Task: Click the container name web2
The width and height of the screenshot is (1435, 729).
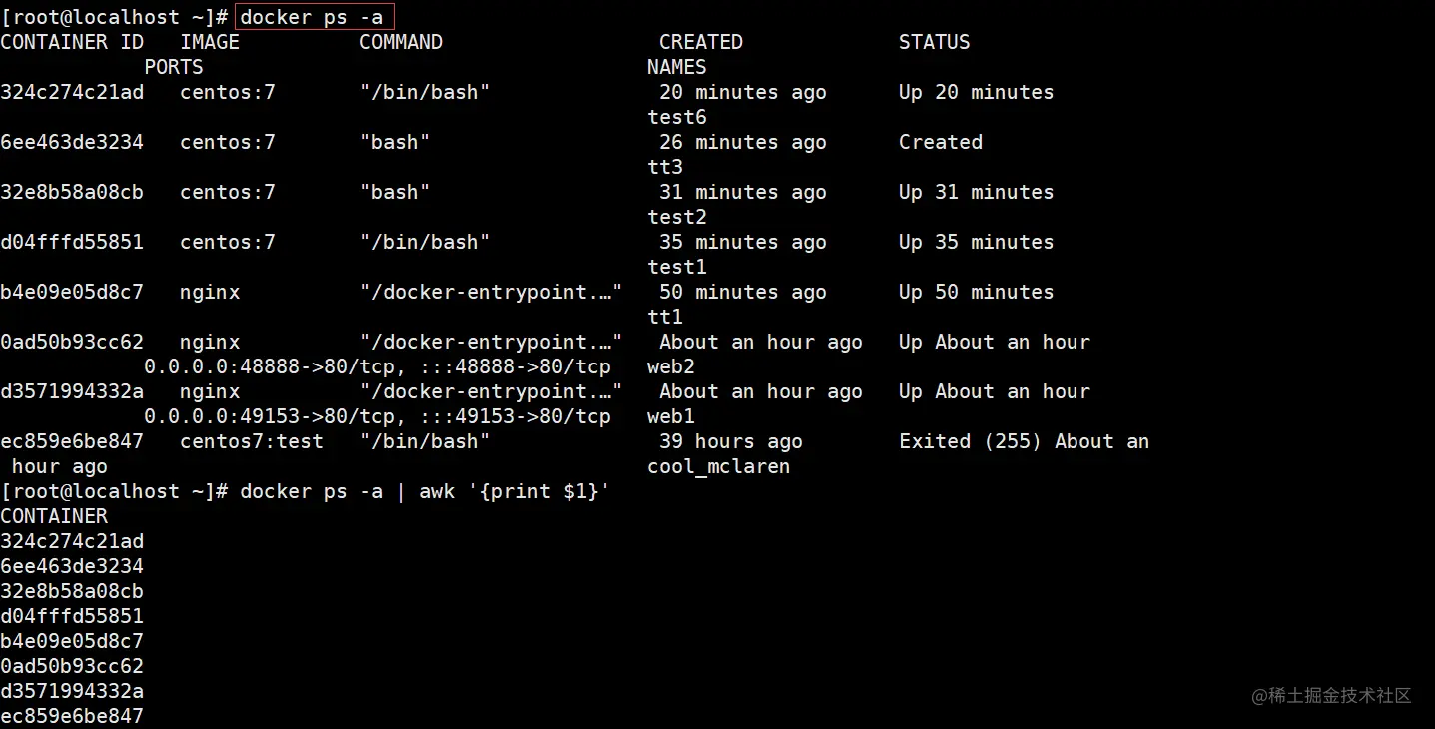Action: coord(671,366)
